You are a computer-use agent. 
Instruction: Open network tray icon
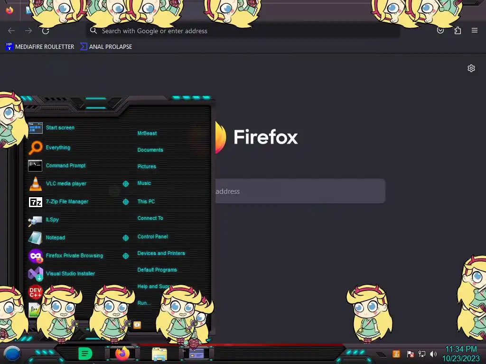click(x=422, y=354)
